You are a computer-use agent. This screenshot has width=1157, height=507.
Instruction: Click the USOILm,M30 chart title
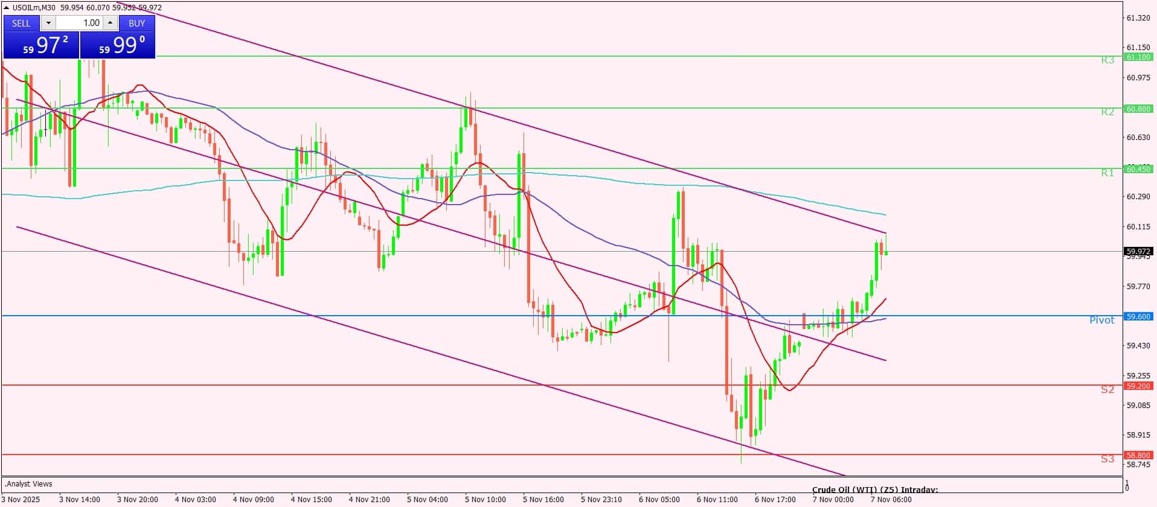(34, 8)
